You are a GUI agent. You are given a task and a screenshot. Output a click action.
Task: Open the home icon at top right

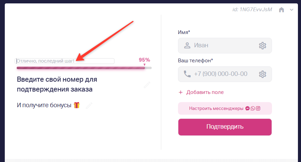(x=282, y=10)
